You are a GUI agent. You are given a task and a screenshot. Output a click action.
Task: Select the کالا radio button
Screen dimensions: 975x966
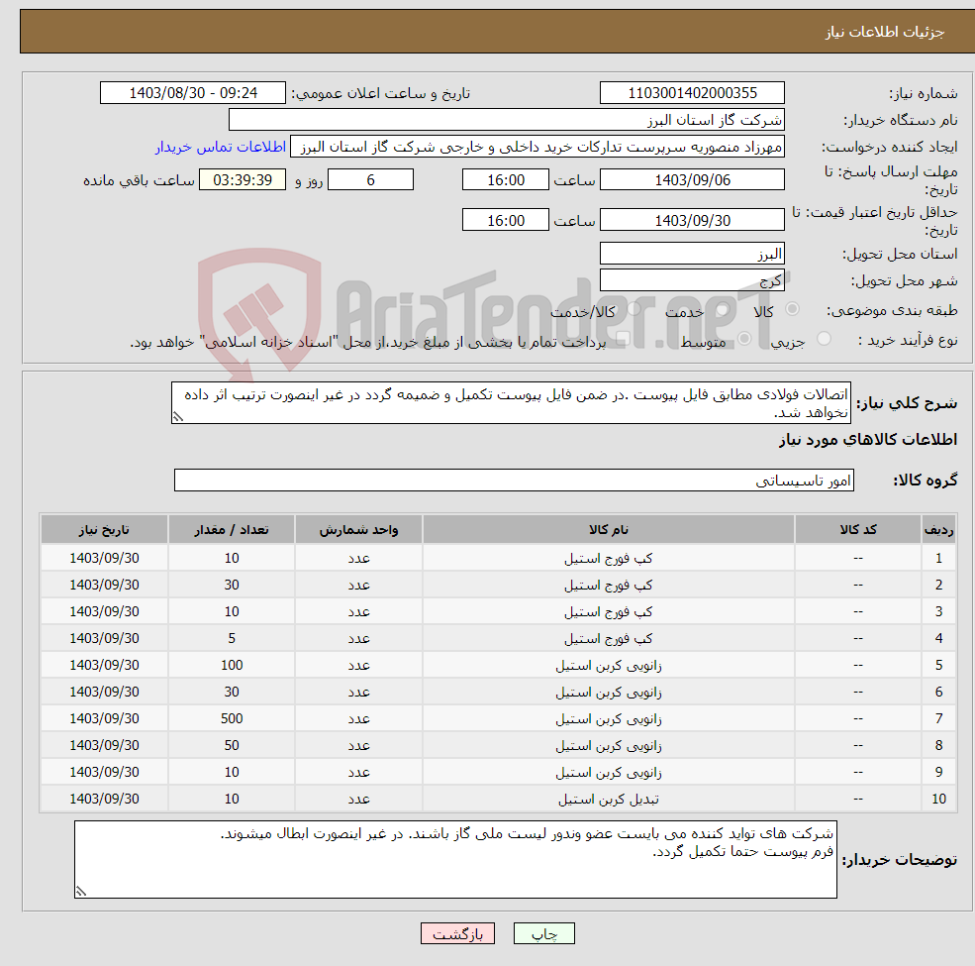pos(792,309)
